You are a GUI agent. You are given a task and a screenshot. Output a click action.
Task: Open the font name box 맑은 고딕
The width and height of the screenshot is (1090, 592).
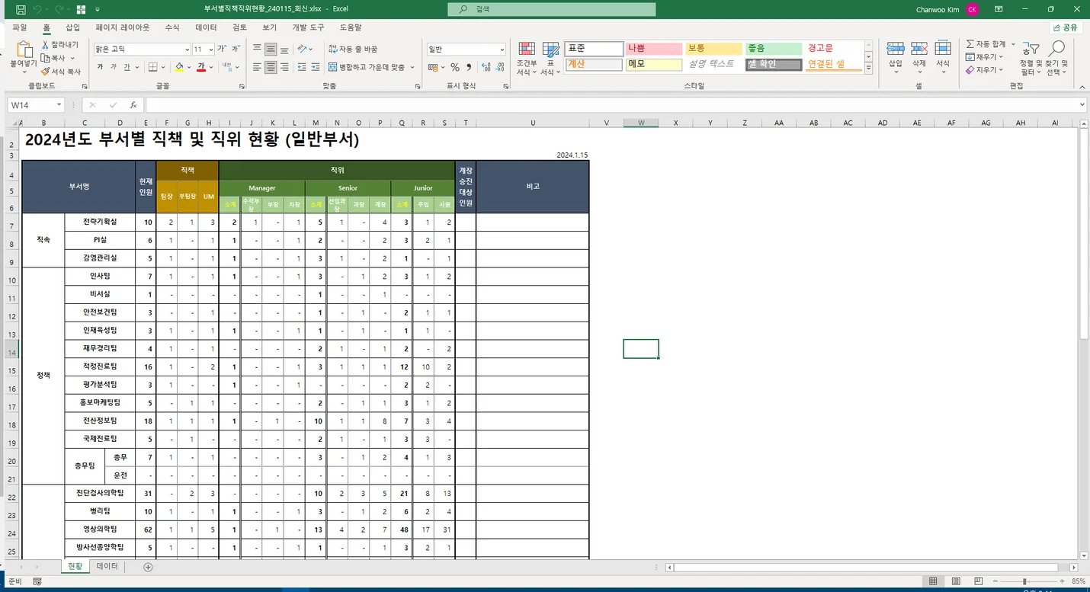tap(142, 49)
